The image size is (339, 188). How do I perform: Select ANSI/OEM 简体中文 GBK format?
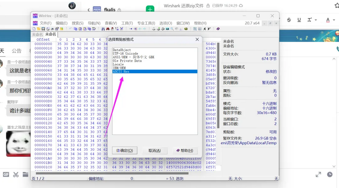point(155,57)
